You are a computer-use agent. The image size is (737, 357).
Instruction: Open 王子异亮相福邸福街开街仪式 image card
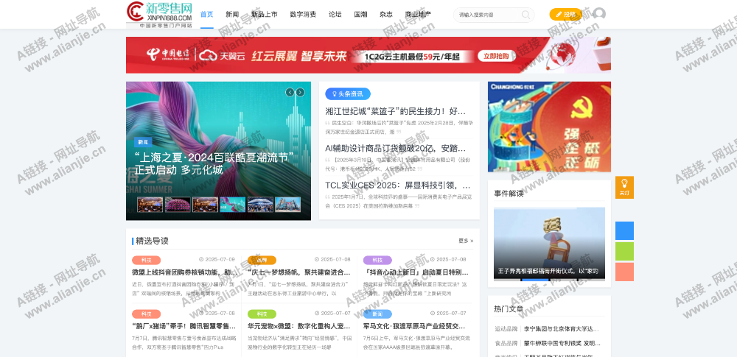tap(550, 244)
